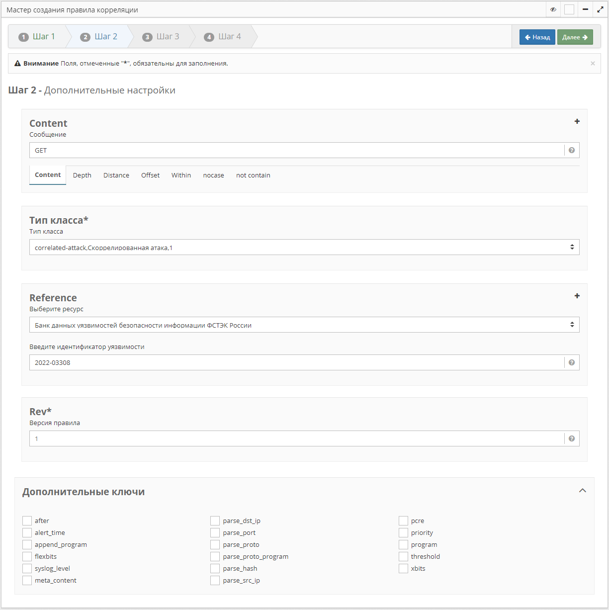Check the threshold key option
This screenshot has height=610, width=609.
coord(403,556)
